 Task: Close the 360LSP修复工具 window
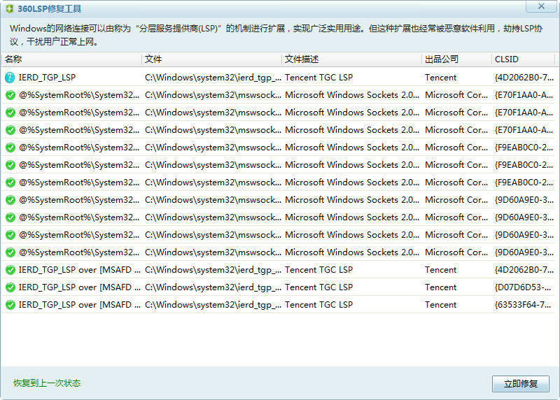click(541, 6)
